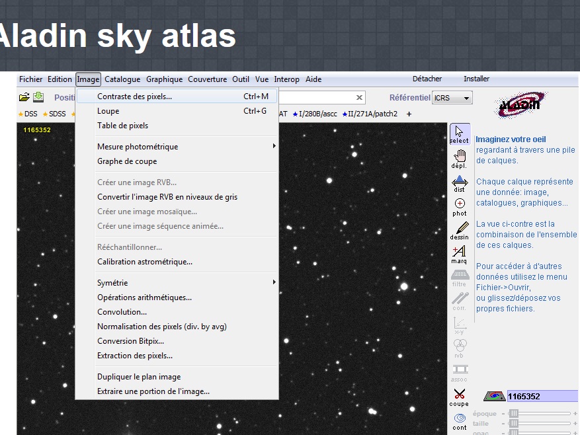The image size is (580, 435).
Task: Open the Fichier menu
Action: click(30, 79)
